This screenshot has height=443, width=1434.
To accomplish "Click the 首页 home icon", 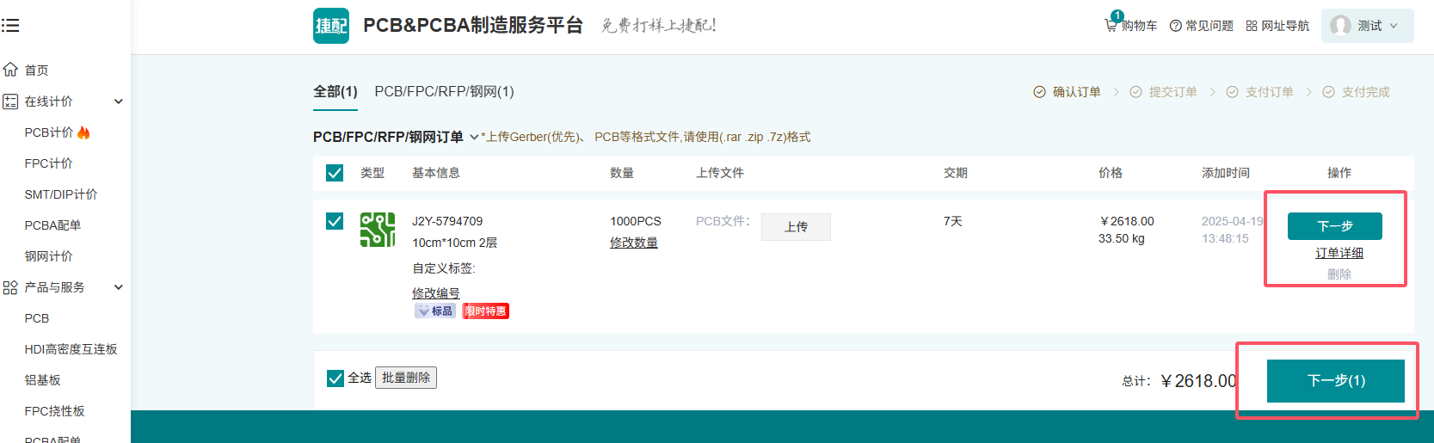I will [10, 70].
